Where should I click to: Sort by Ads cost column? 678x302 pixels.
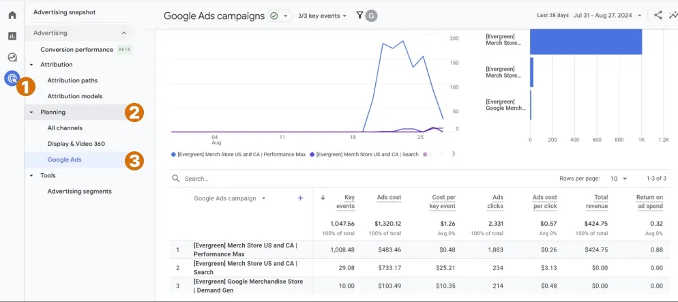click(x=389, y=198)
